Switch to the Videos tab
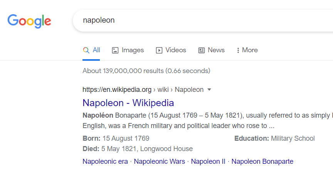Image resolution: width=333 pixels, height=173 pixels. (x=176, y=50)
